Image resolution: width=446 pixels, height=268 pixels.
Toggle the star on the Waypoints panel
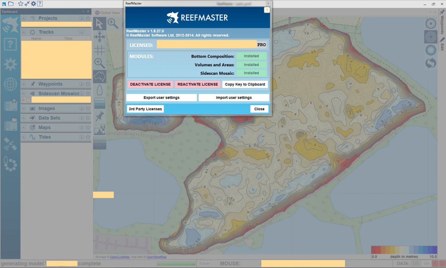point(88,84)
